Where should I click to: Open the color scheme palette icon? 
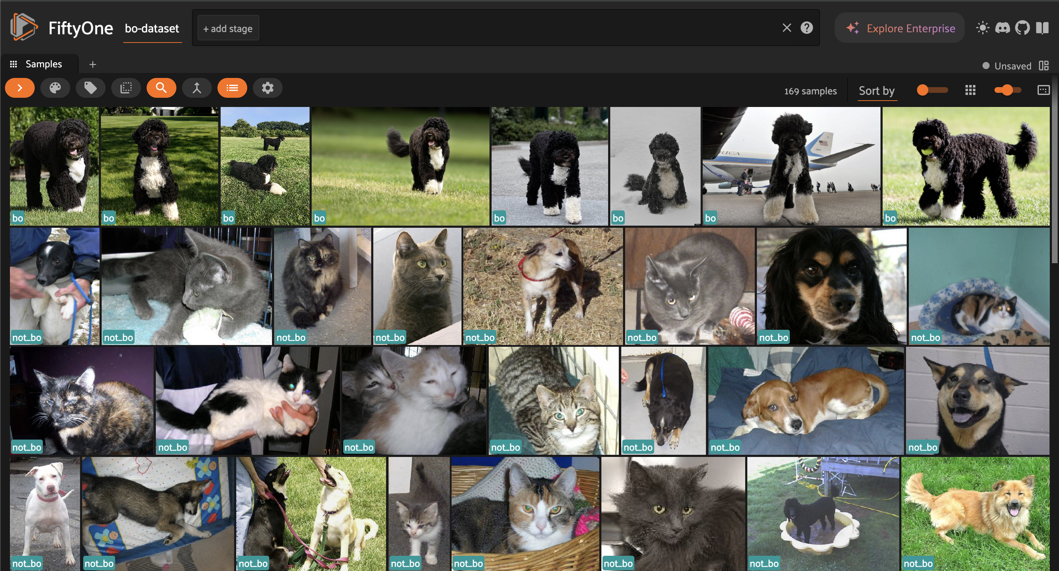click(x=55, y=88)
